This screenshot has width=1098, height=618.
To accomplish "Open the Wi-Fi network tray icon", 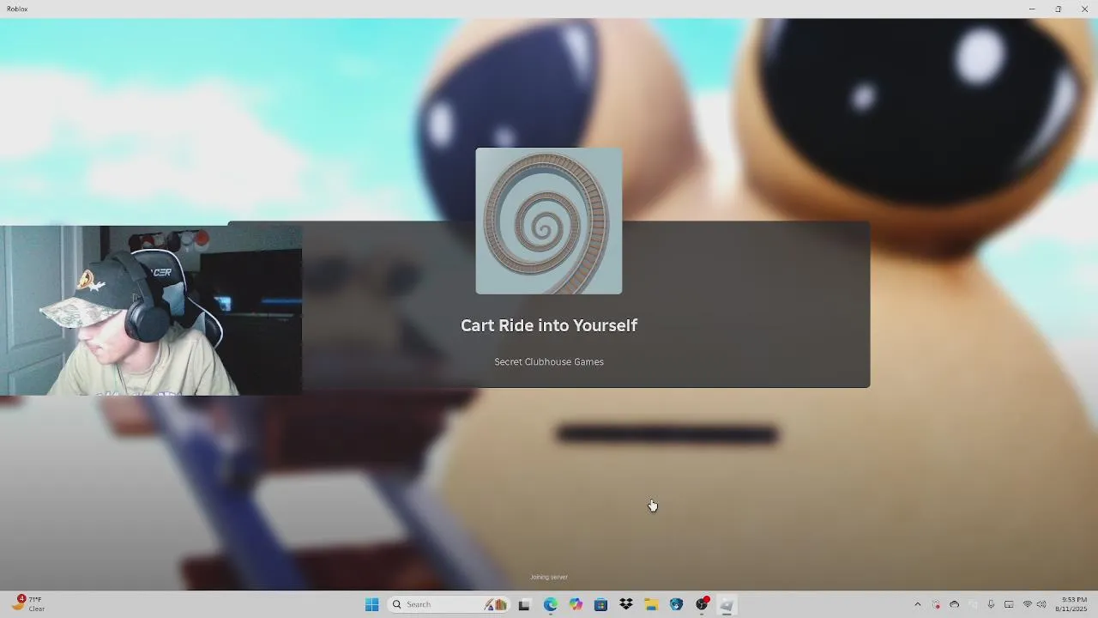I will 1028,604.
